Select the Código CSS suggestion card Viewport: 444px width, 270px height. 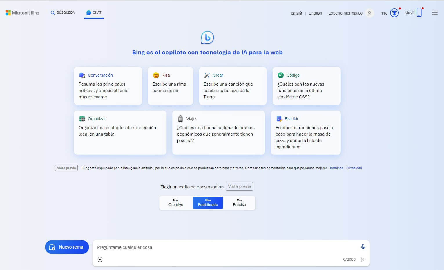click(307, 86)
